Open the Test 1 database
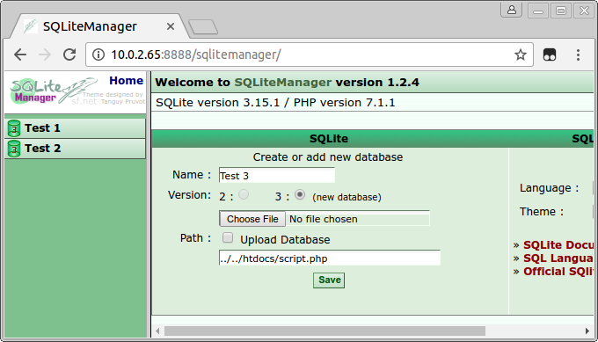598x342 pixels. click(x=42, y=128)
